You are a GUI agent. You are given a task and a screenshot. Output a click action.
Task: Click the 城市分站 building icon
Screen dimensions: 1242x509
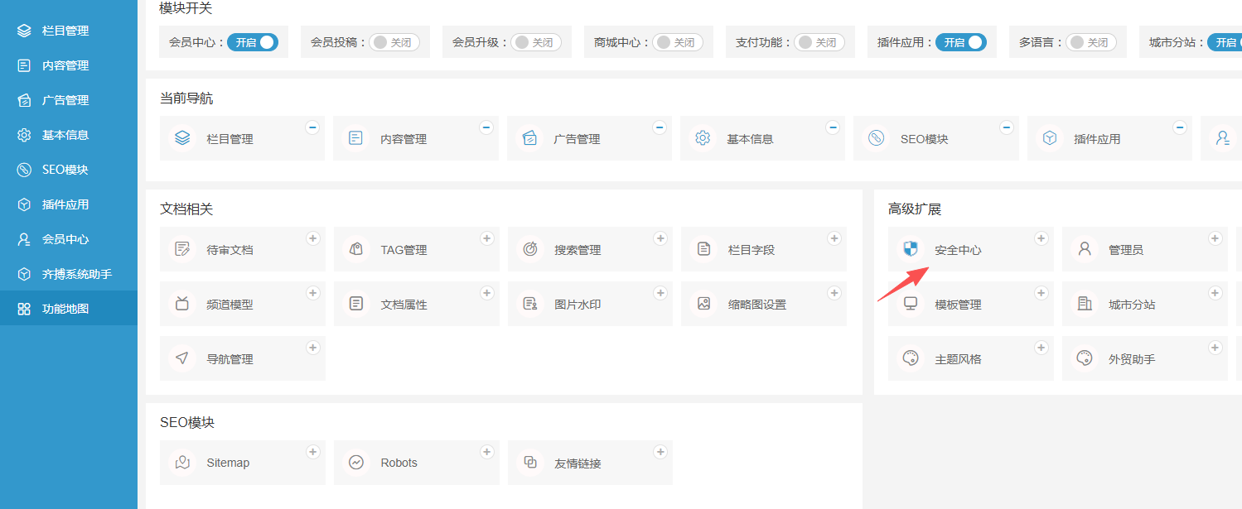point(1085,304)
